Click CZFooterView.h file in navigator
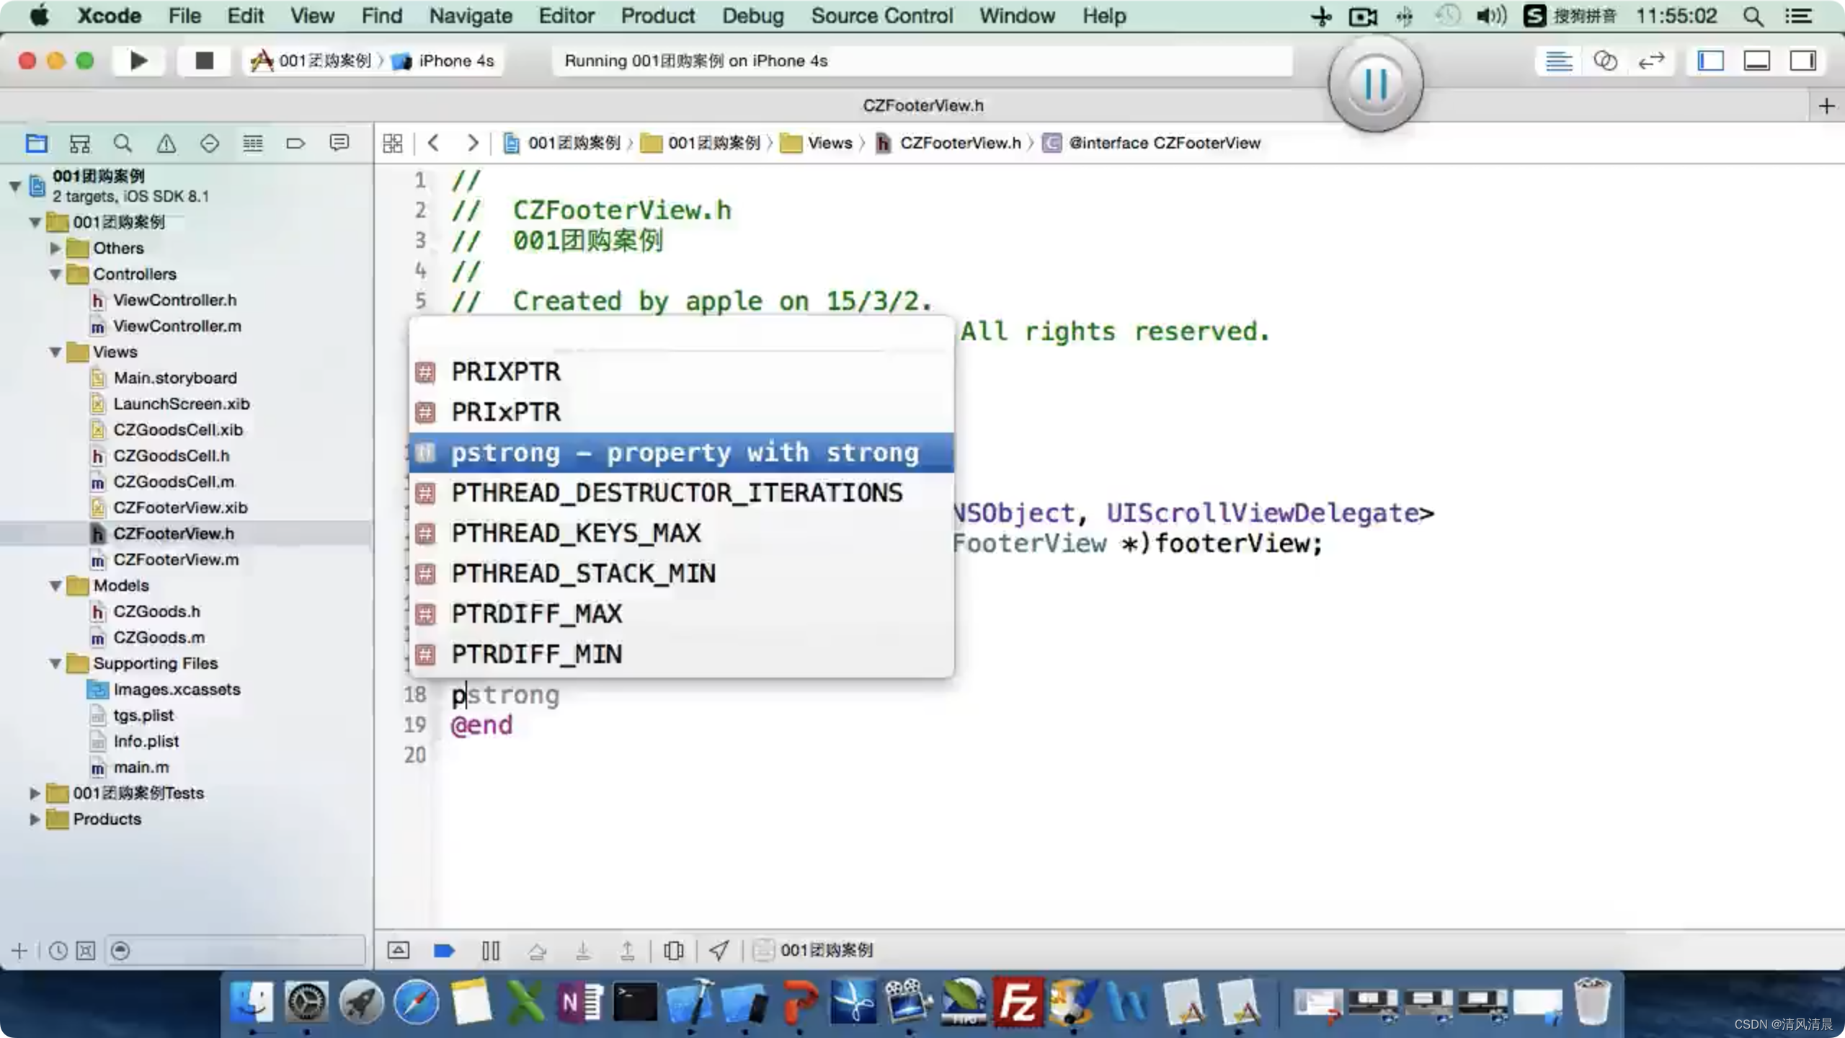The width and height of the screenshot is (1845, 1038). click(x=174, y=532)
